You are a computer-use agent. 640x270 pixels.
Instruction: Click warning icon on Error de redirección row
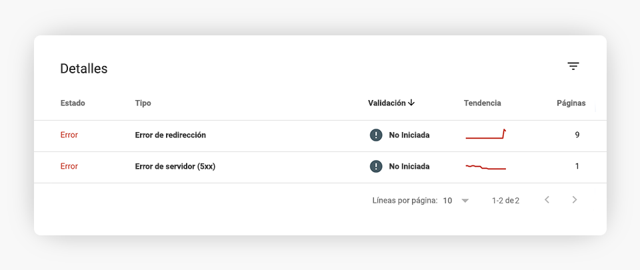(x=376, y=135)
